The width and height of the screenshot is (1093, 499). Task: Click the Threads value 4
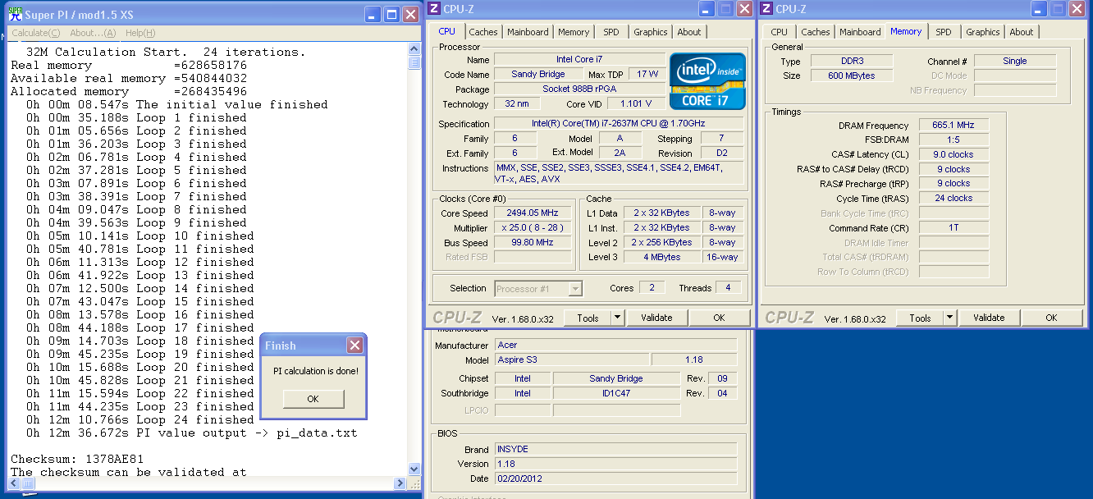(x=728, y=288)
